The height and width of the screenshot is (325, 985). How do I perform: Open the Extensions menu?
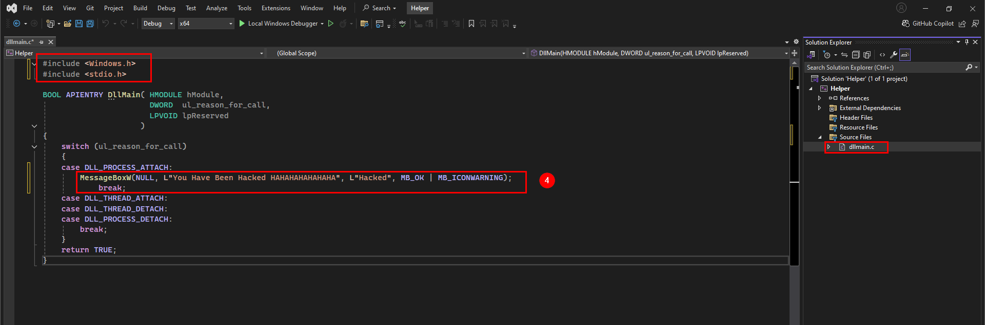pos(275,8)
